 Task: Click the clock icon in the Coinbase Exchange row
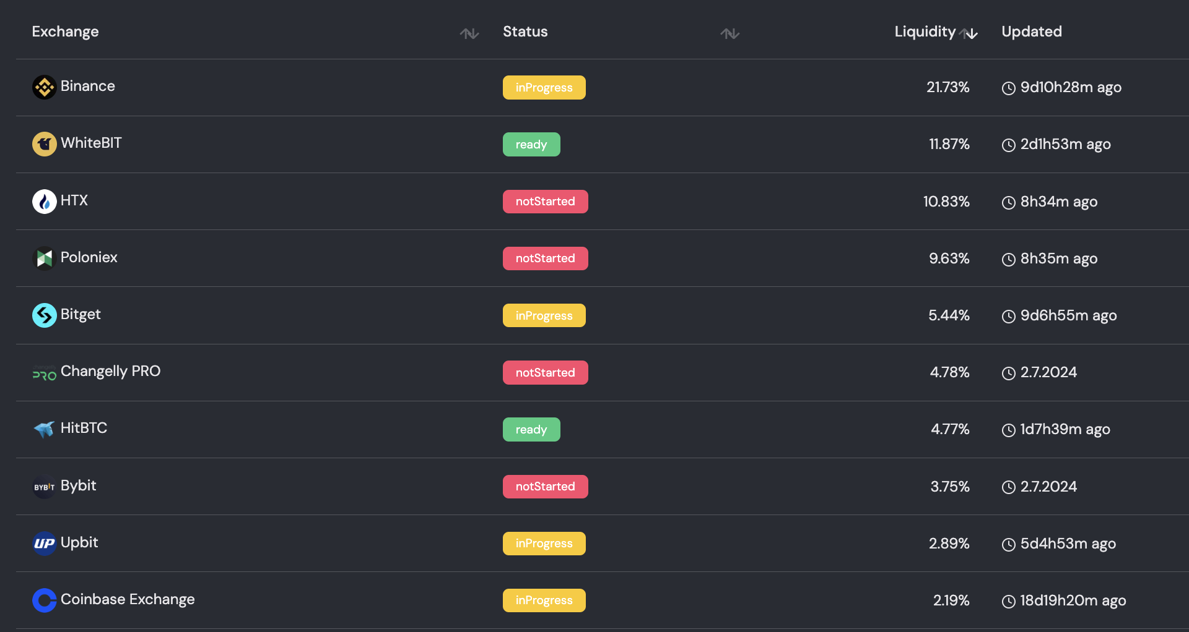1009,602
